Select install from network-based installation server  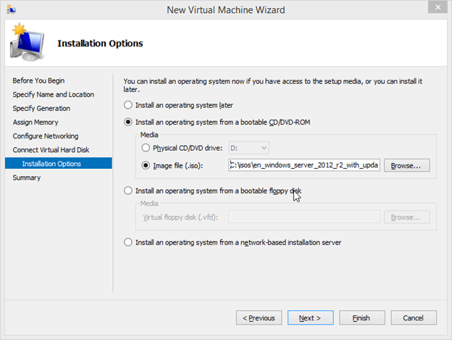130,242
